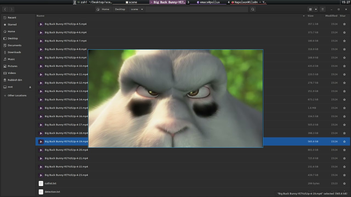Star the Big Buck Bunny 4-5.mp4 file
The height and width of the screenshot is (197, 351).
click(344, 24)
